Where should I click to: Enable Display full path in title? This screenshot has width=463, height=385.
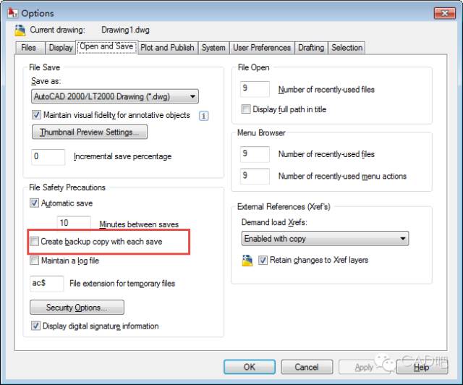[246, 109]
